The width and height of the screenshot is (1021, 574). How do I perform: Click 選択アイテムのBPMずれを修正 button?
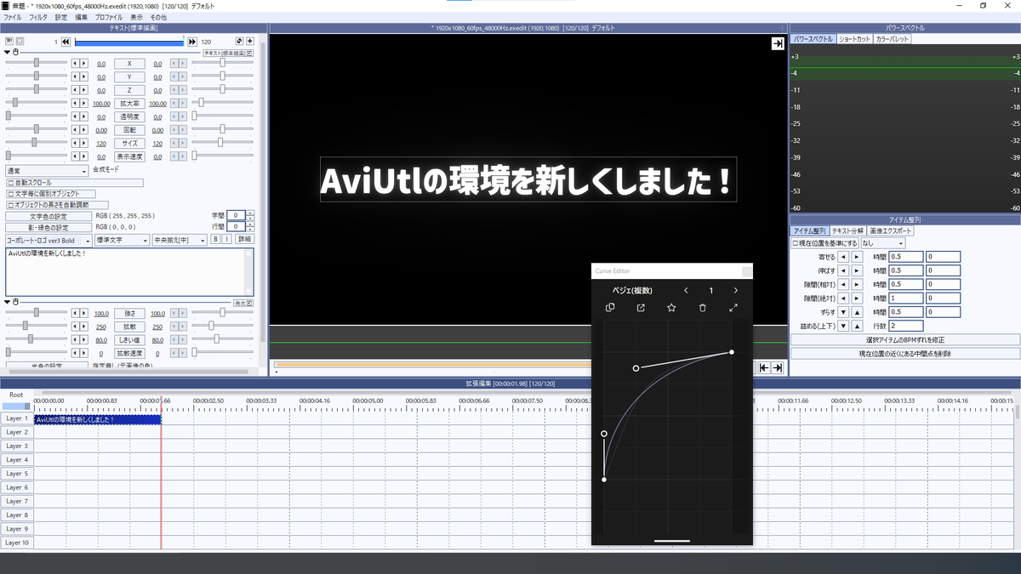[x=905, y=340]
